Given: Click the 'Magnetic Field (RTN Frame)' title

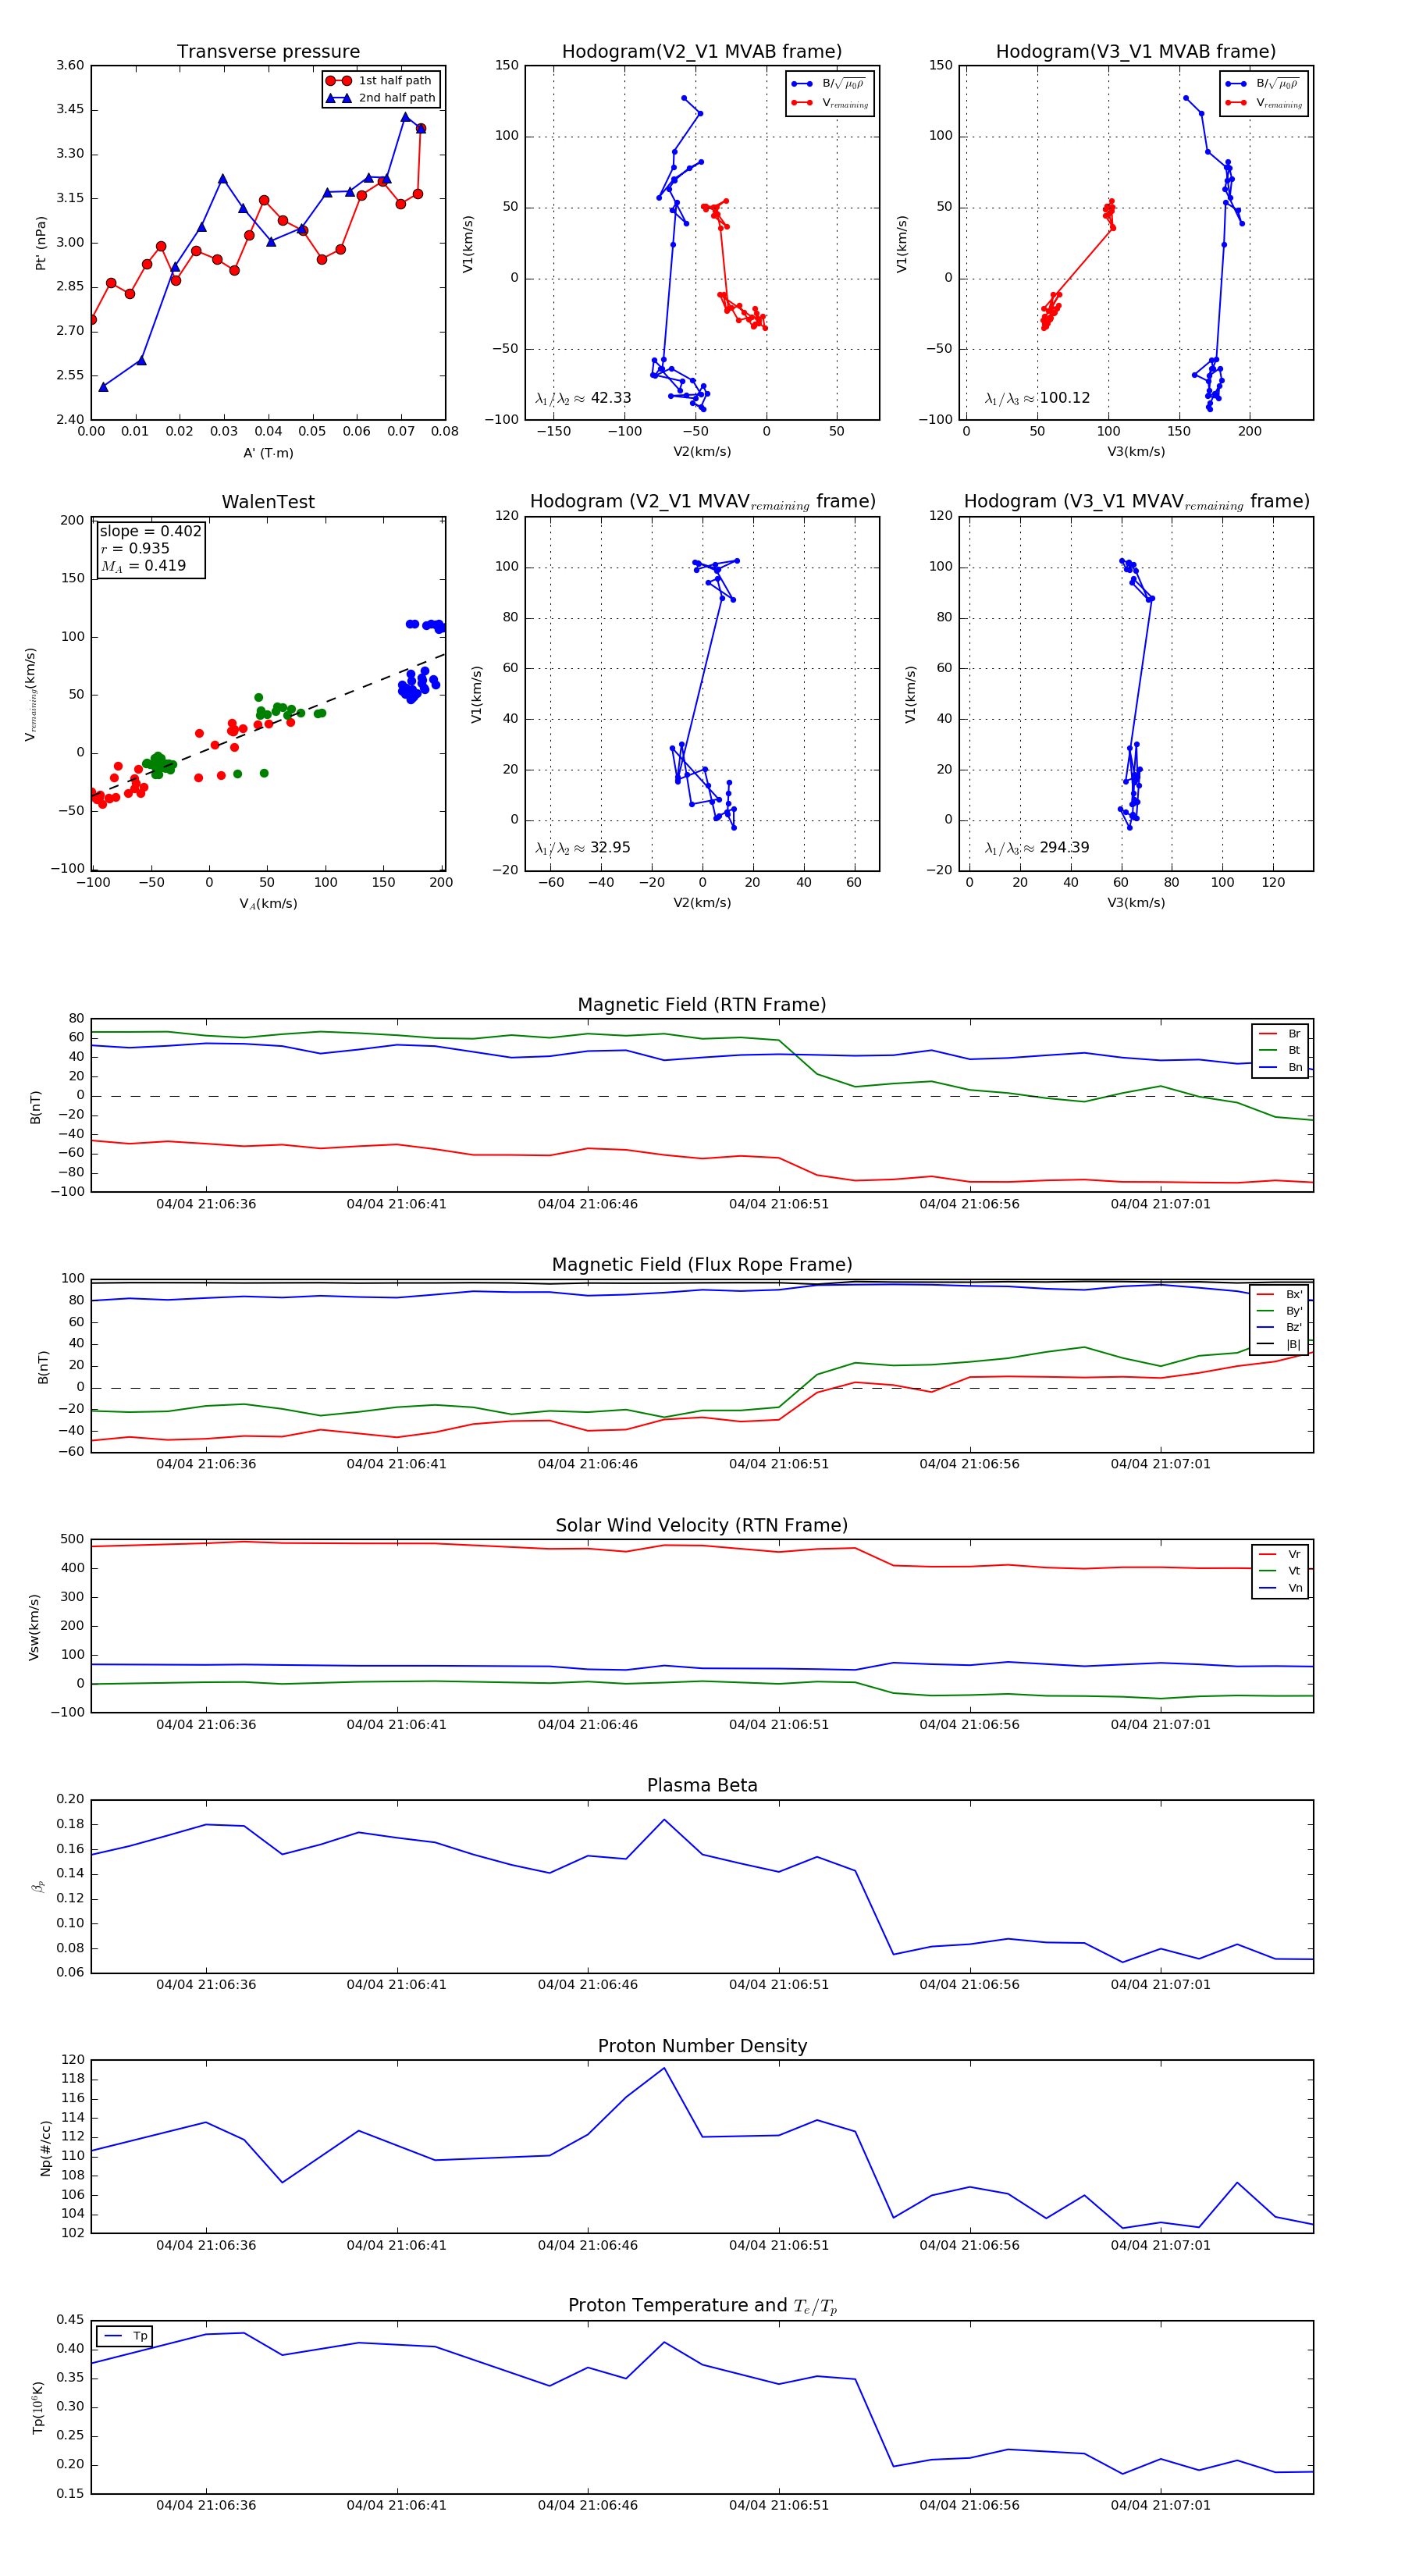Looking at the screenshot, I should 702,1005.
